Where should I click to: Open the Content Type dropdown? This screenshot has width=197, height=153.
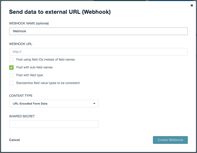point(54,104)
